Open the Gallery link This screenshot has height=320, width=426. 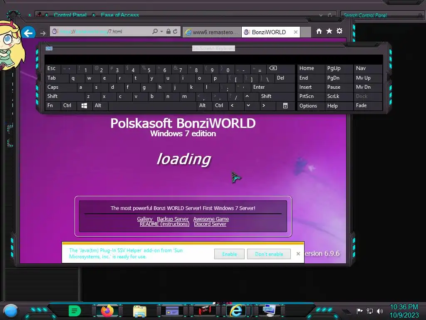(x=145, y=219)
